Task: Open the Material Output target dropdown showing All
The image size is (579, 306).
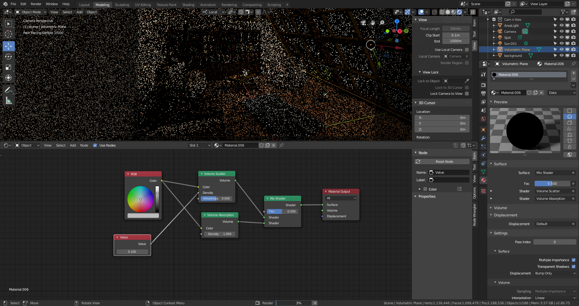Action: [341, 198]
